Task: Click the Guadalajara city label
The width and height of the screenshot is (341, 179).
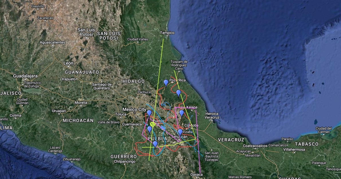Action: pyautogui.click(x=25, y=76)
